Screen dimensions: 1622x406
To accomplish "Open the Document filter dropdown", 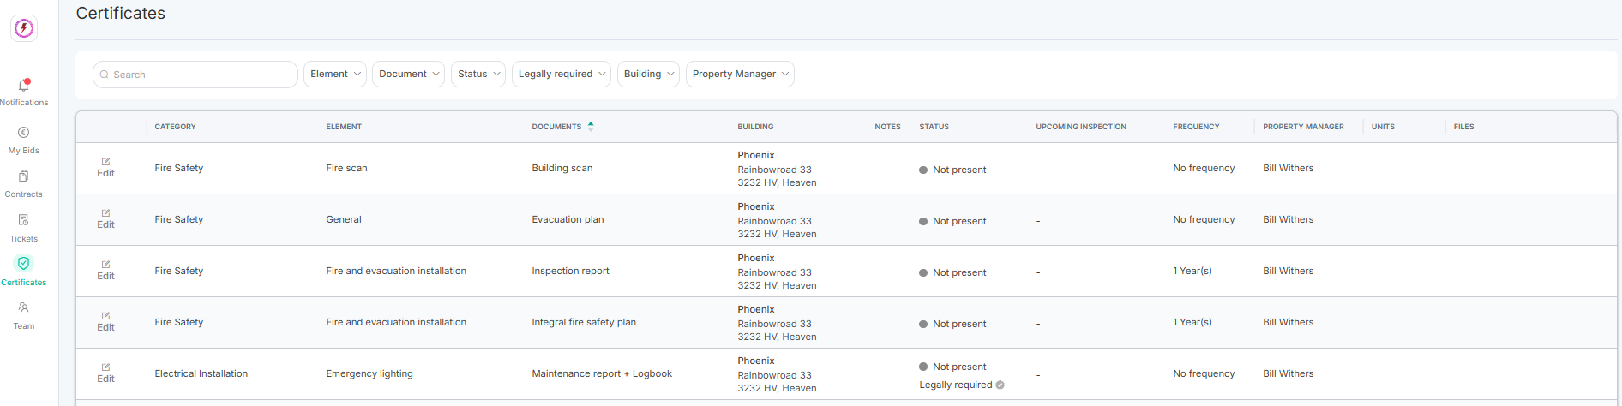I will (x=408, y=74).
